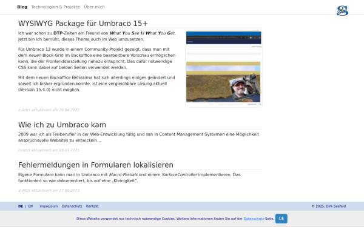Open article Wie ich zu Umbraco kam

(x=62, y=125)
